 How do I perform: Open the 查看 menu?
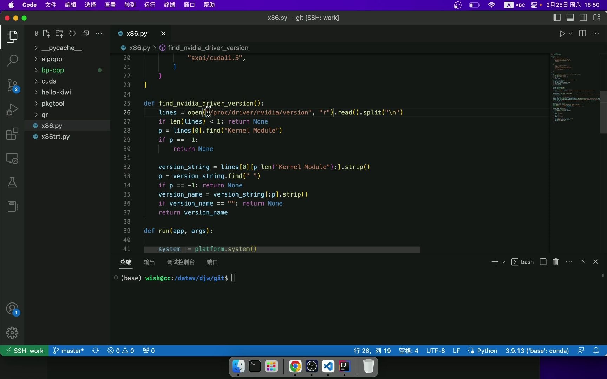110,5
